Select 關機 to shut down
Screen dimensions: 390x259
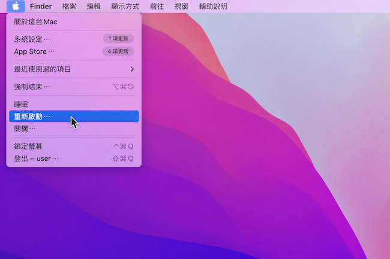74,129
